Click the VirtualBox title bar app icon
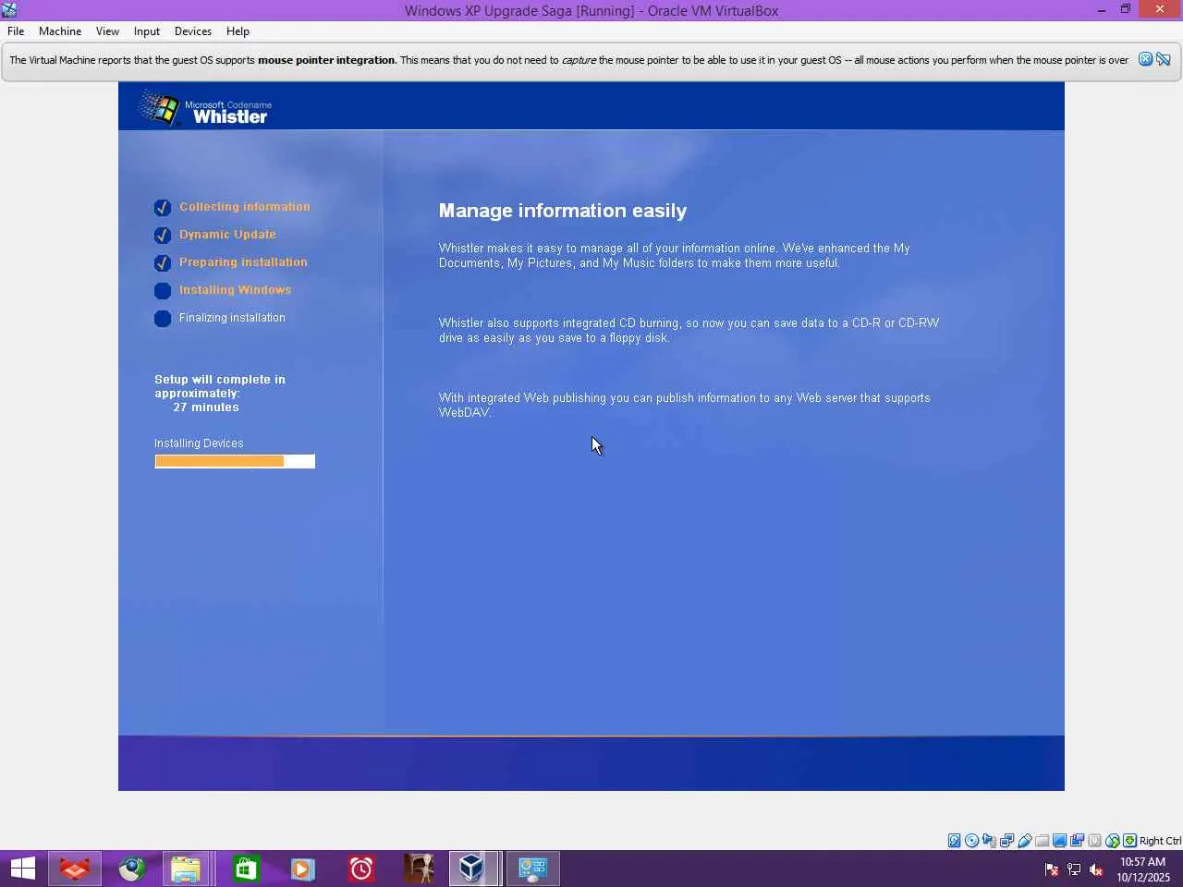Image resolution: width=1183 pixels, height=887 pixels. pyautogui.click(x=9, y=10)
